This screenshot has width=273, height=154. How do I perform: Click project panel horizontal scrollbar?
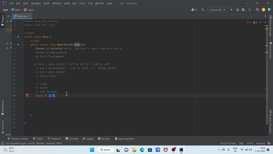pyautogui.click(x=8, y=135)
